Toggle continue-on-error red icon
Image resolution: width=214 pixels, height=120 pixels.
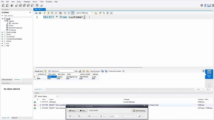click(x=61, y=13)
